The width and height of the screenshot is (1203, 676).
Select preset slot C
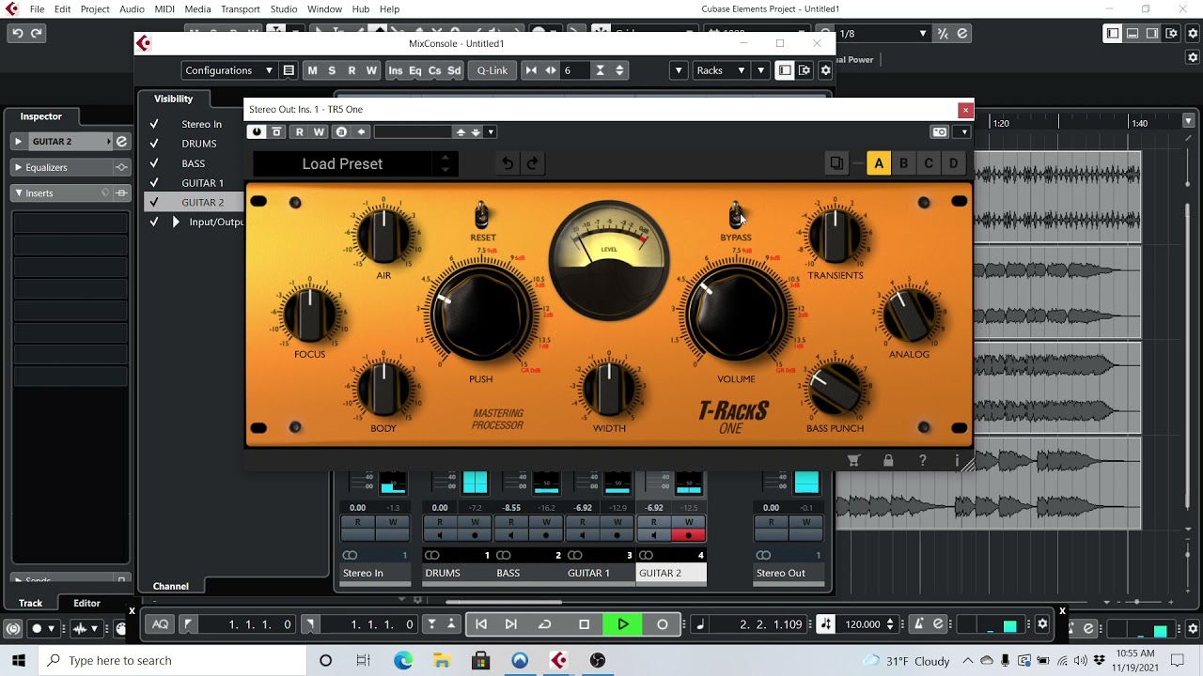(929, 163)
